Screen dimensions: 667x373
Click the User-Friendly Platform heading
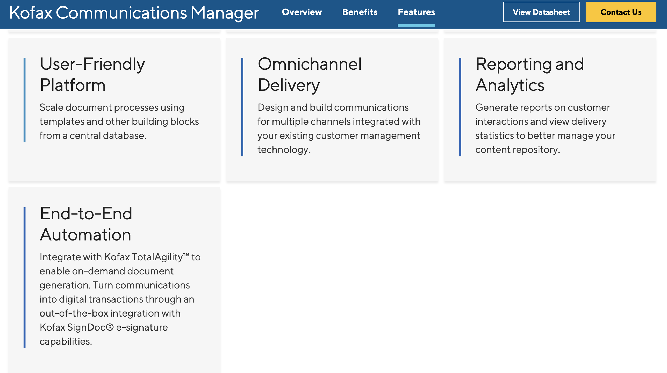[x=92, y=75]
